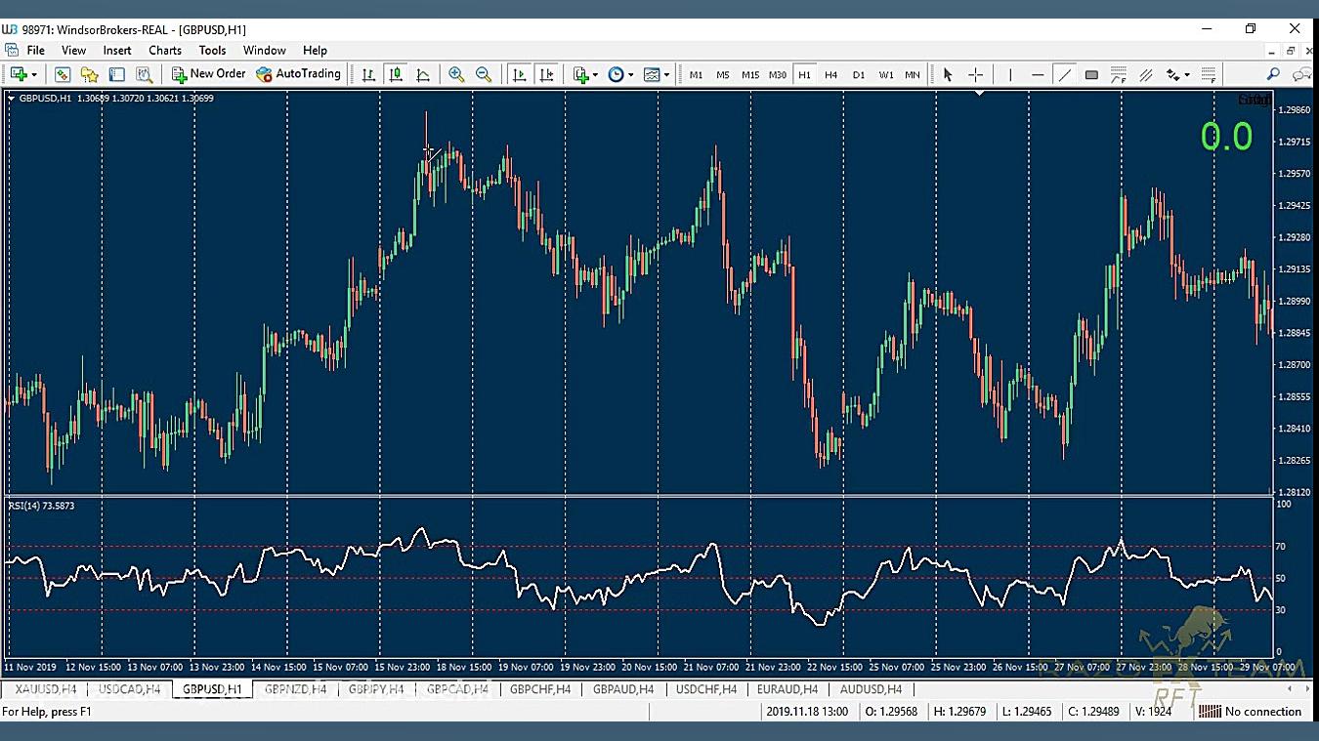This screenshot has width=1319, height=741.
Task: Select the M30 timeframe
Action: [x=778, y=74]
